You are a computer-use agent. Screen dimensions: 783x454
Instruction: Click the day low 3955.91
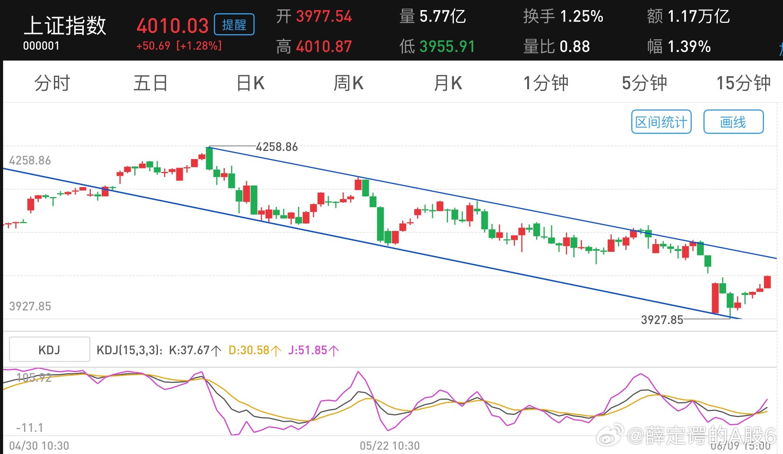tap(447, 47)
